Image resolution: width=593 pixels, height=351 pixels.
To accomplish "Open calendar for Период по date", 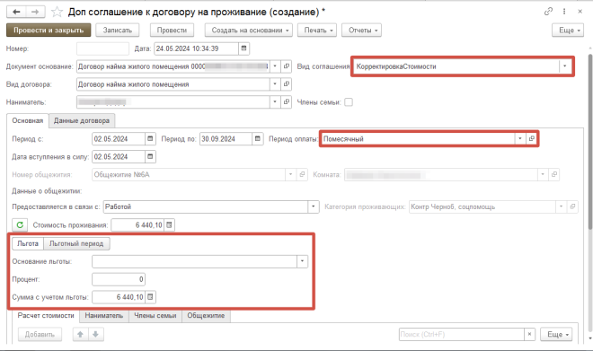I will click(x=258, y=138).
